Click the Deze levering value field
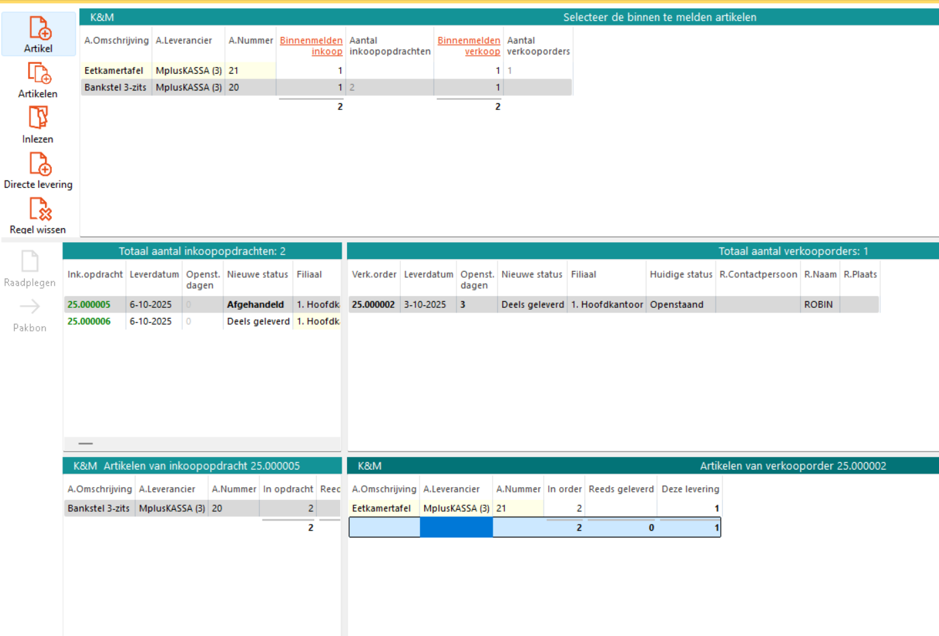The height and width of the screenshot is (636, 939). coord(689,509)
